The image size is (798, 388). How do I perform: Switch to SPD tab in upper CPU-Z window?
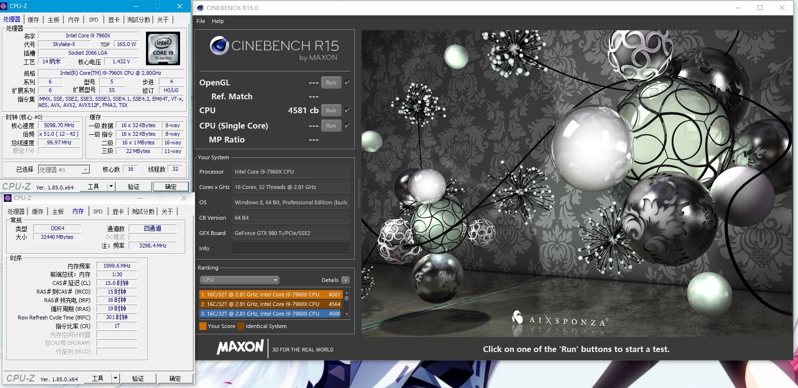pyautogui.click(x=94, y=20)
